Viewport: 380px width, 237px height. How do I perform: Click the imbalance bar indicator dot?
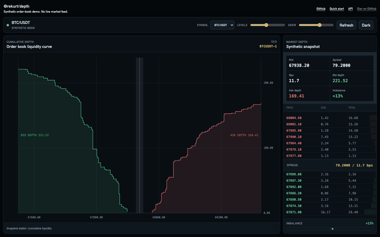click(332, 229)
